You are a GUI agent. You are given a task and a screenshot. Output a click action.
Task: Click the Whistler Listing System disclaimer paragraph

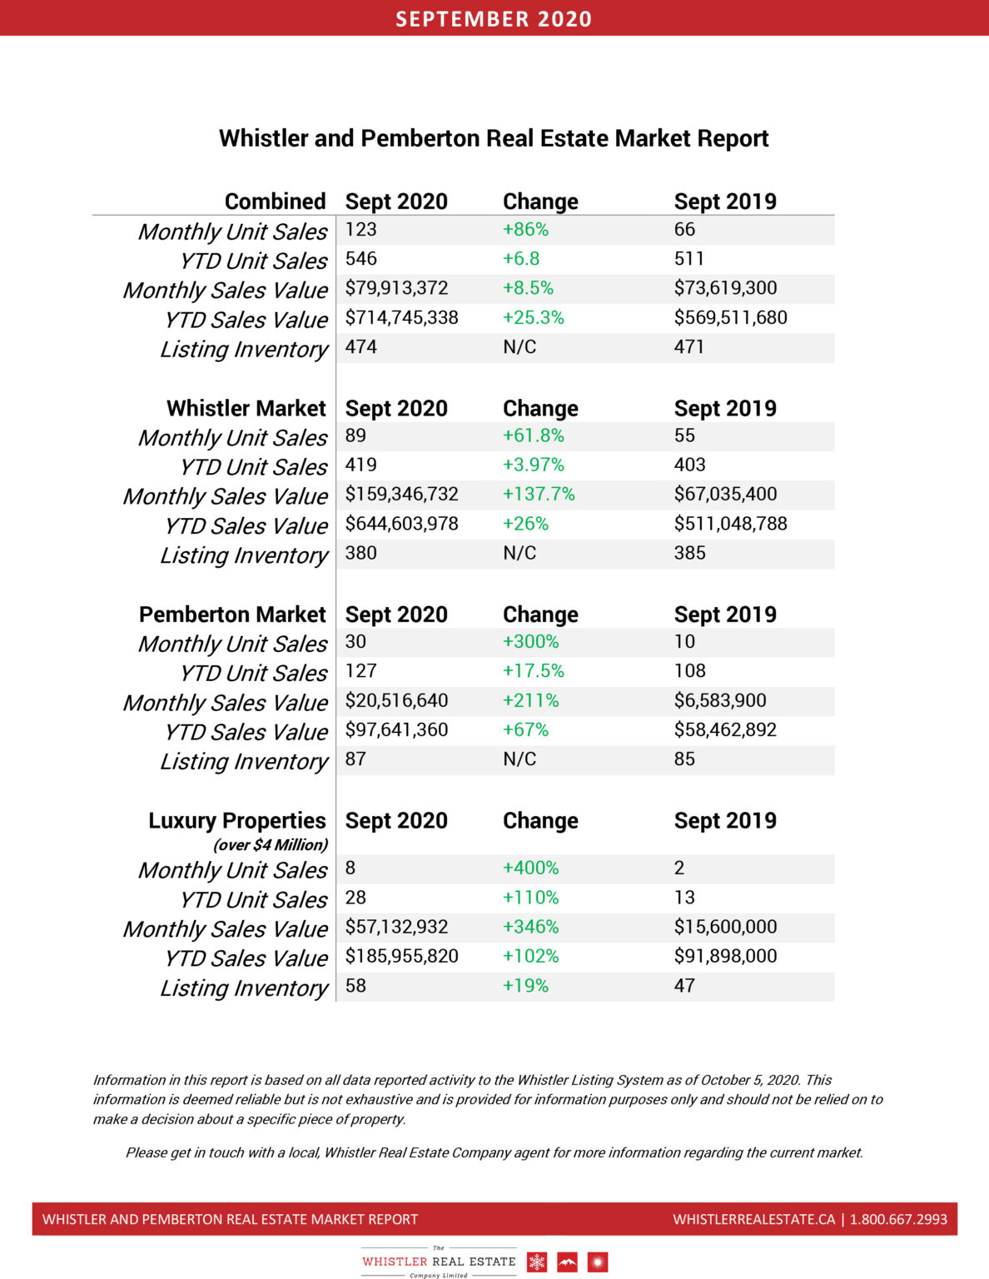(488, 1099)
